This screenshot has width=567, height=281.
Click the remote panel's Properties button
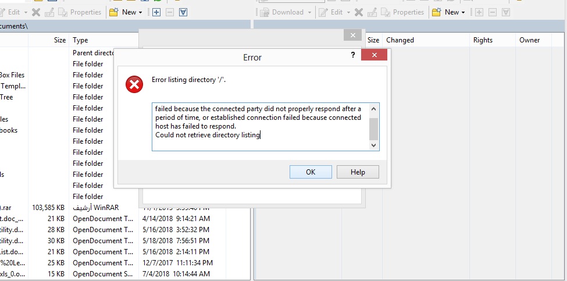click(402, 12)
